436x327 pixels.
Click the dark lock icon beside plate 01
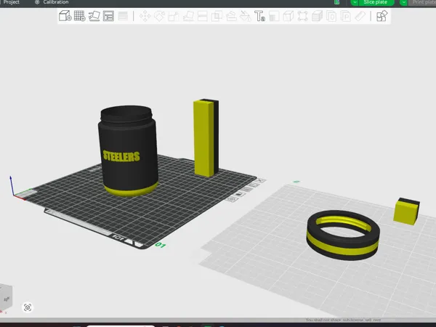click(x=239, y=194)
